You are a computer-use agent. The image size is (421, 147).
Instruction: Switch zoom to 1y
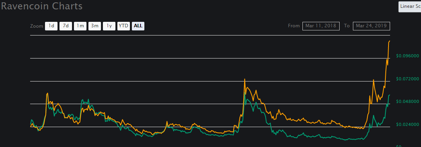pos(109,26)
